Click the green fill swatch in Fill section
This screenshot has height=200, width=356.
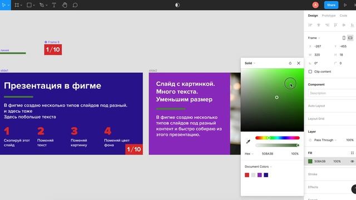tap(310, 161)
